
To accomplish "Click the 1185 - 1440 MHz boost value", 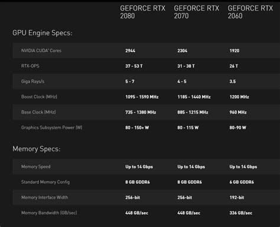I will point(194,97).
